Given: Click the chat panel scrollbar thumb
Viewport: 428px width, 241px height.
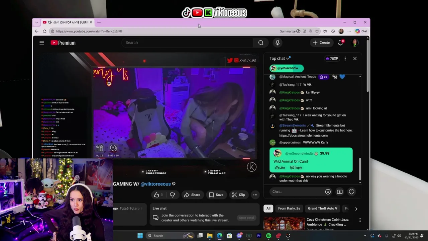Looking at the screenshot, I should [x=360, y=169].
